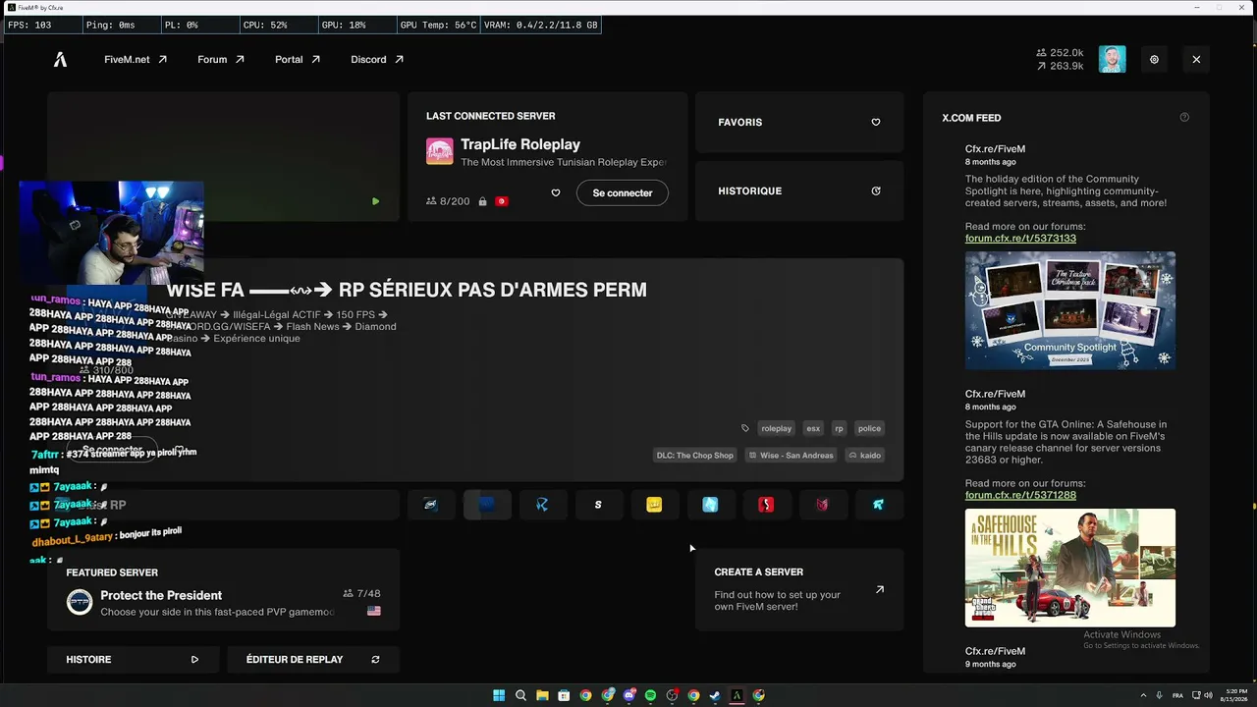Open Spotify from the taskbar
This screenshot has height=707, width=1257.
point(650,695)
